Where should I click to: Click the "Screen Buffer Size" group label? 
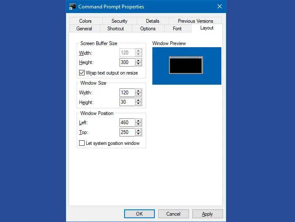[x=99, y=43]
